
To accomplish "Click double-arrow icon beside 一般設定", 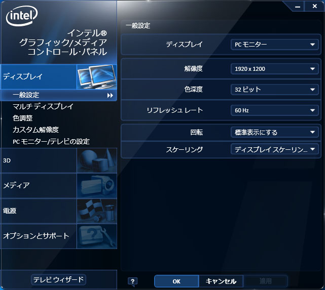I will [110, 95].
